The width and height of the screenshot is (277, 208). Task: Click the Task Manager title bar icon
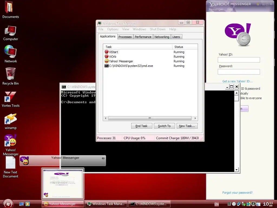100,23
